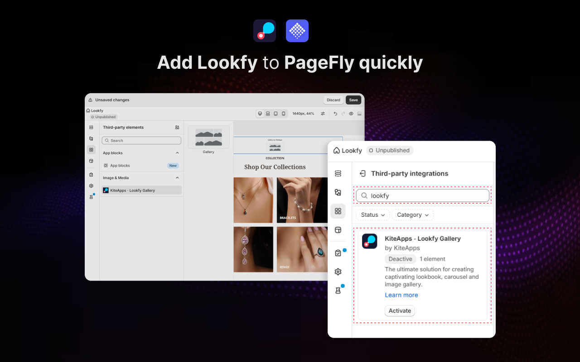
Task: Open the Status filter dropdown
Action: 372,215
